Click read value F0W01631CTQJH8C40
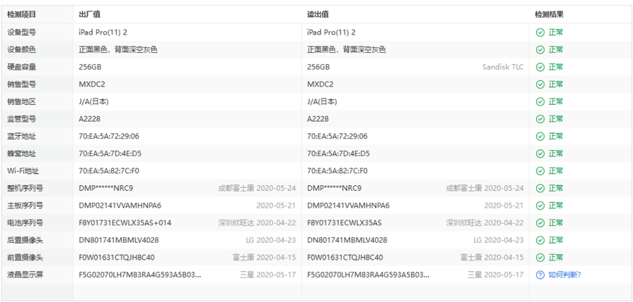633x302 pixels. point(345,258)
